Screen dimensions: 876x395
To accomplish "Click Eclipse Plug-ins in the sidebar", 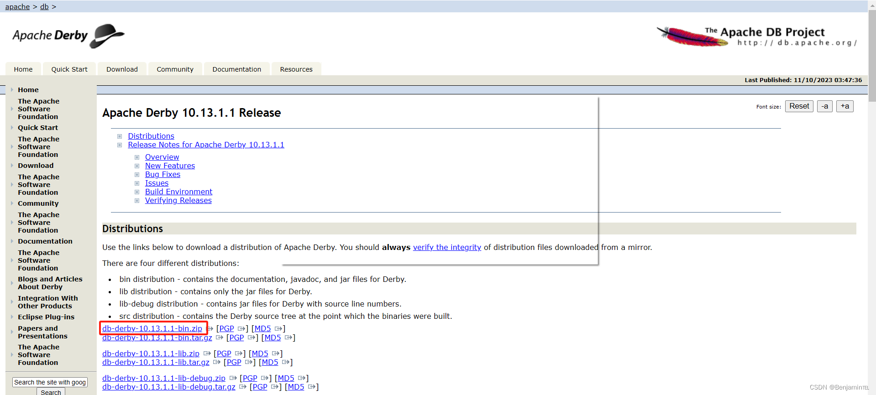I will click(x=46, y=317).
